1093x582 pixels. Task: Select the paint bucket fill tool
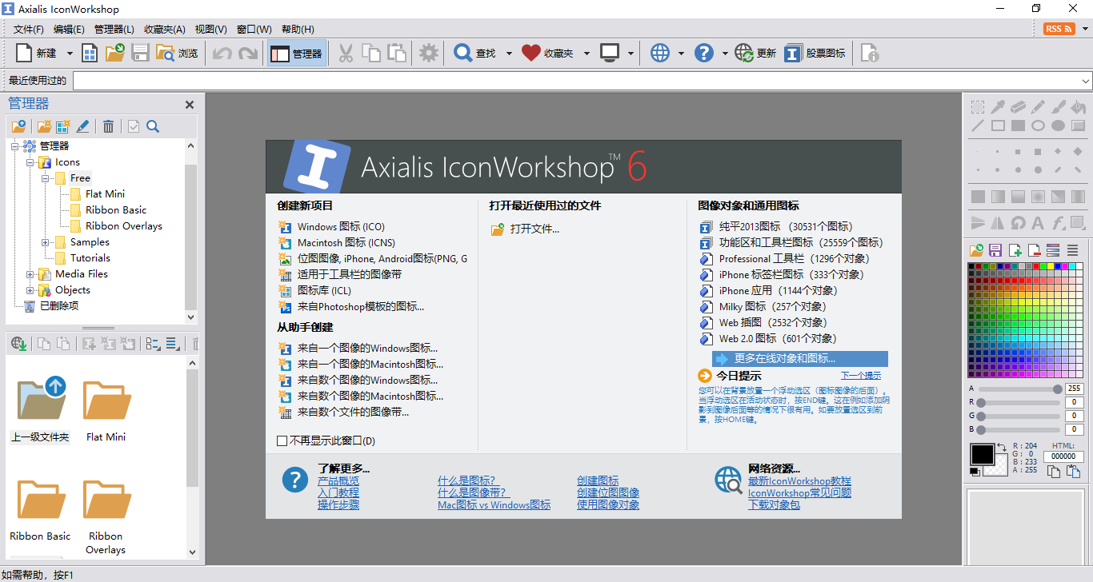coord(1078,106)
